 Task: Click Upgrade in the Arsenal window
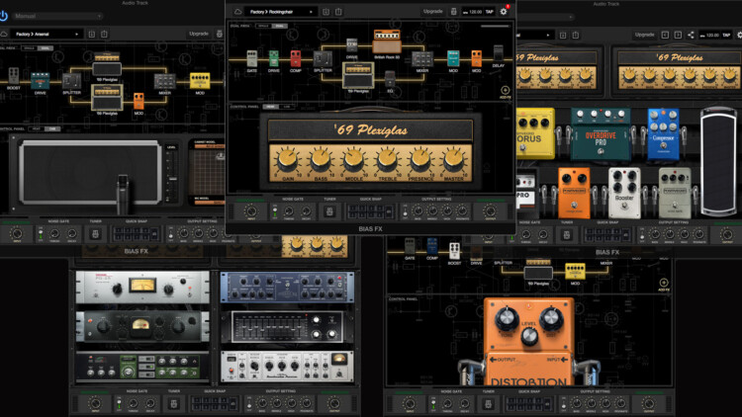click(199, 34)
